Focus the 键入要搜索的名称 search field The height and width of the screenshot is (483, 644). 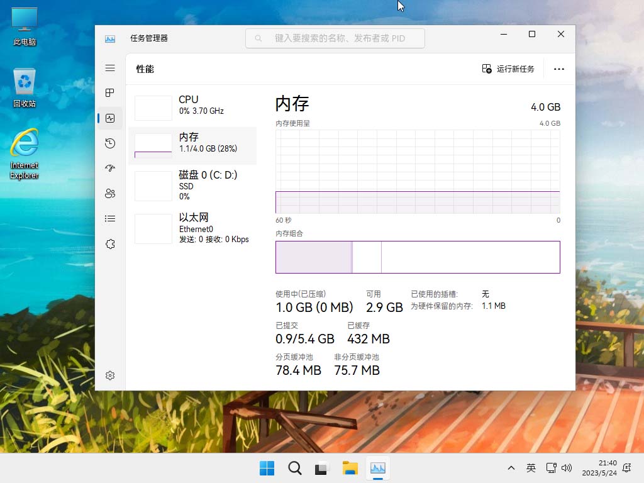335,38
